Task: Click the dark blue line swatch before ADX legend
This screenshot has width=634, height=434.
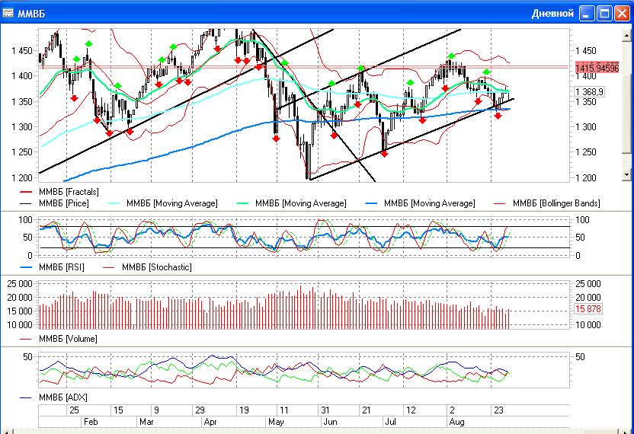Action: [25, 397]
